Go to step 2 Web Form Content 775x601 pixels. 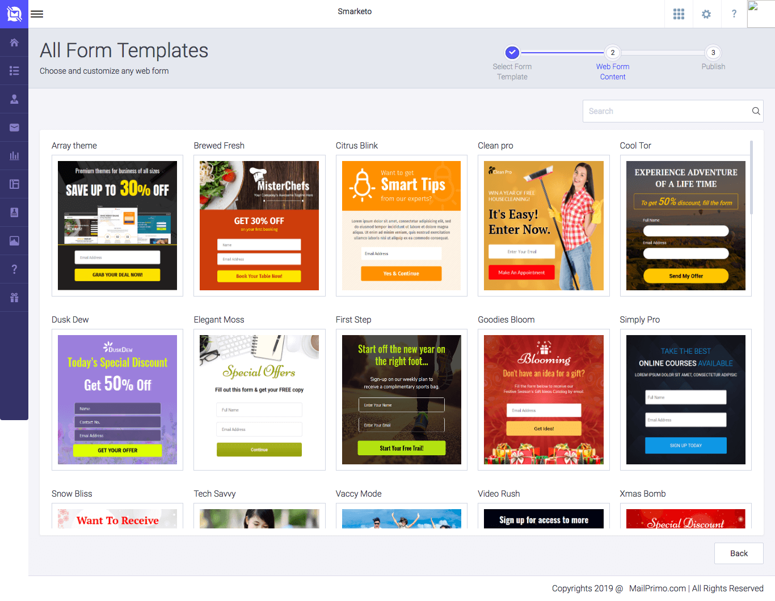pyautogui.click(x=613, y=53)
